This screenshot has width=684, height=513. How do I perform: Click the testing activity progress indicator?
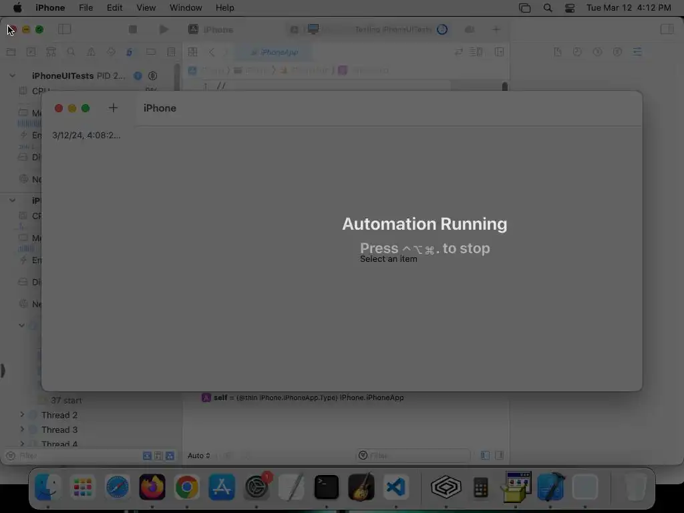[x=442, y=29]
